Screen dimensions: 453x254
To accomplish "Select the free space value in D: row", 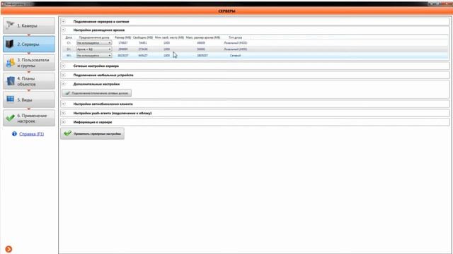I will [143, 49].
